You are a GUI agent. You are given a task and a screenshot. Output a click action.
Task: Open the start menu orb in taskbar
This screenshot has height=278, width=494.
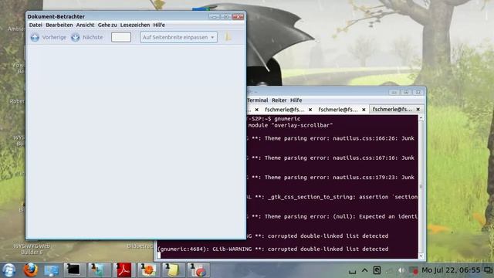8,270
